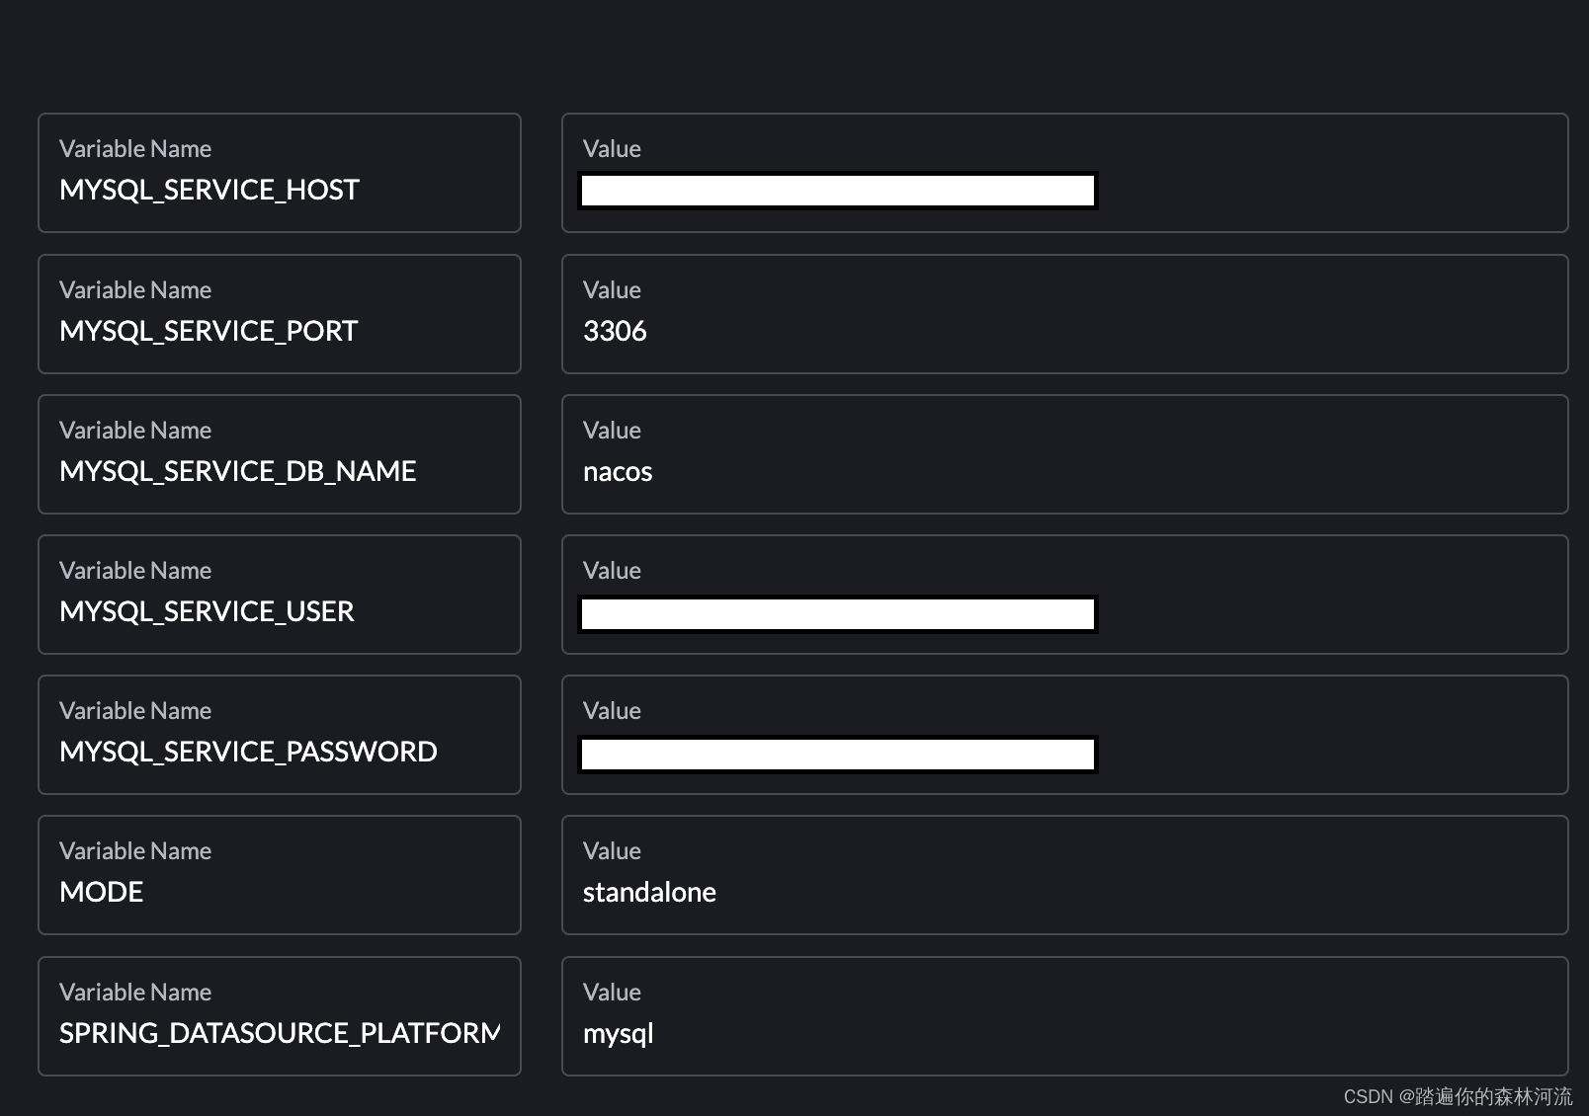Viewport: 1589px width, 1116px height.
Task: Select the MYSQL_SERVICE_PORT variable name field
Action: pyautogui.click(x=280, y=314)
